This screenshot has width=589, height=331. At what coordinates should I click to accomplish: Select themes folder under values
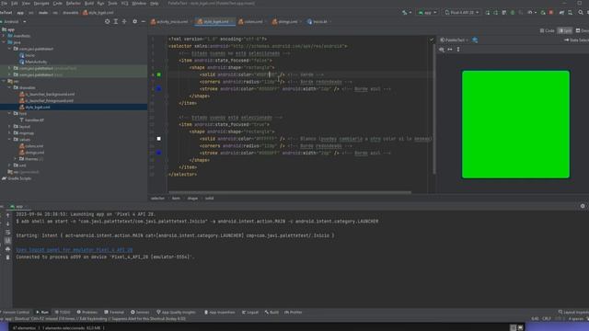click(31, 159)
